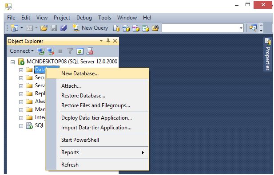The image size is (274, 175).
Task: Choose Import Data-tier Application...
Action: click(97, 128)
